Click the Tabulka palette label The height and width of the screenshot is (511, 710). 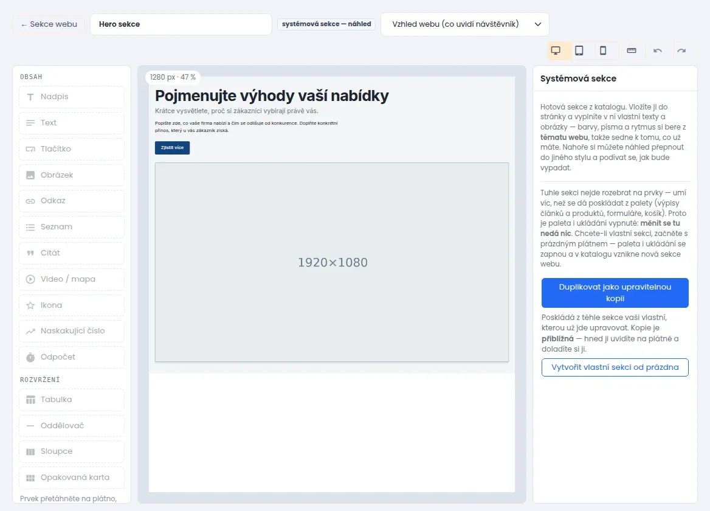point(56,400)
